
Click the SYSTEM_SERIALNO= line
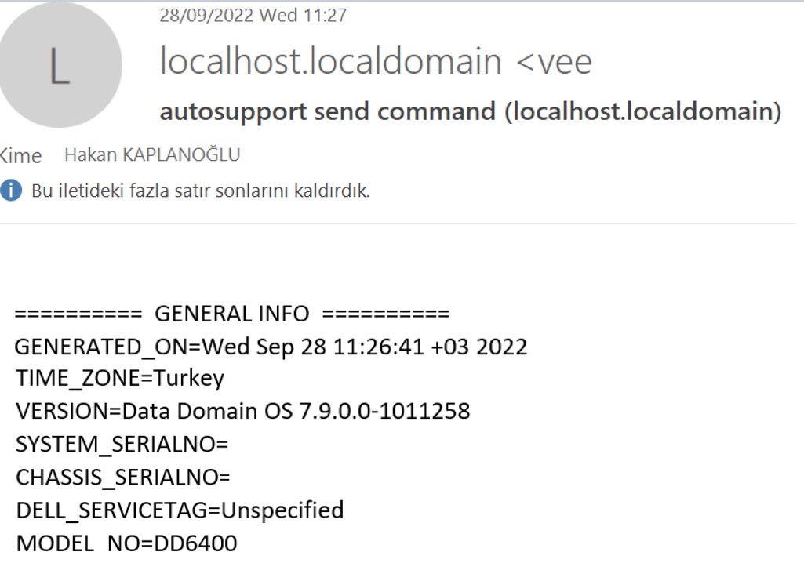(122, 444)
